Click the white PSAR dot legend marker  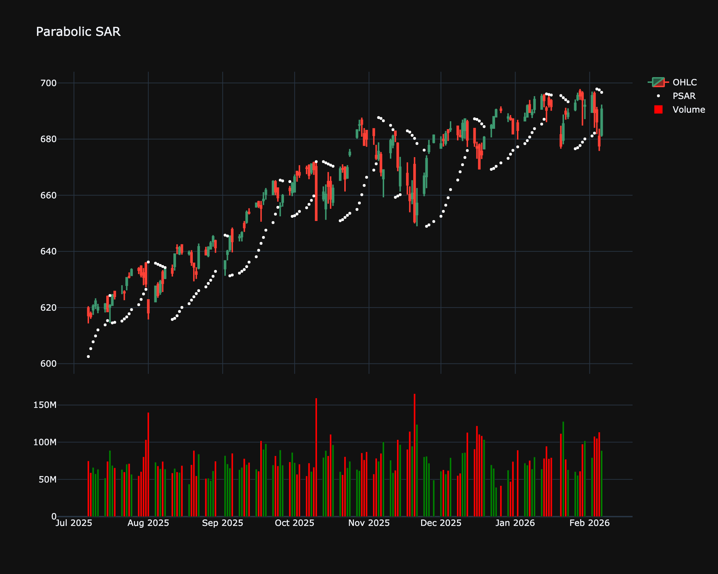[657, 96]
